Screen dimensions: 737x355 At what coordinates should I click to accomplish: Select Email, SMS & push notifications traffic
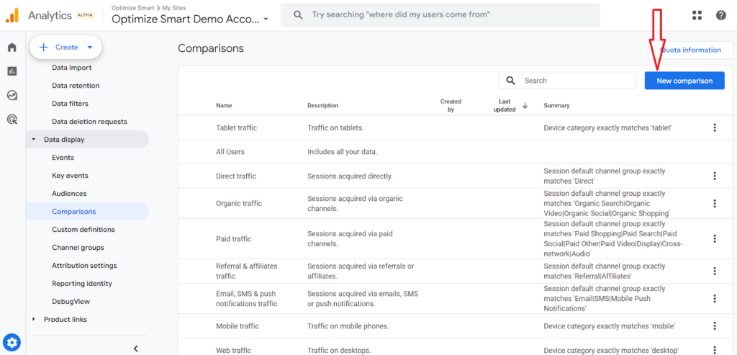(x=247, y=299)
